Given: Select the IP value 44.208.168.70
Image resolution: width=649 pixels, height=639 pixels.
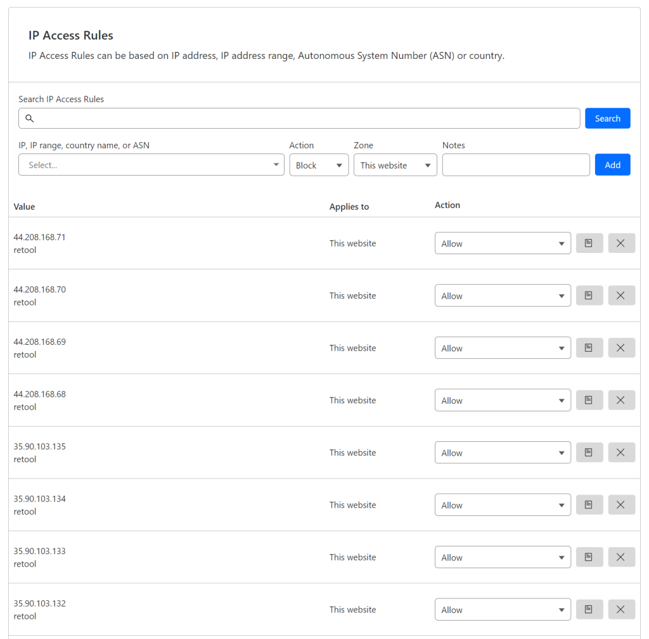Looking at the screenshot, I should tap(39, 289).
